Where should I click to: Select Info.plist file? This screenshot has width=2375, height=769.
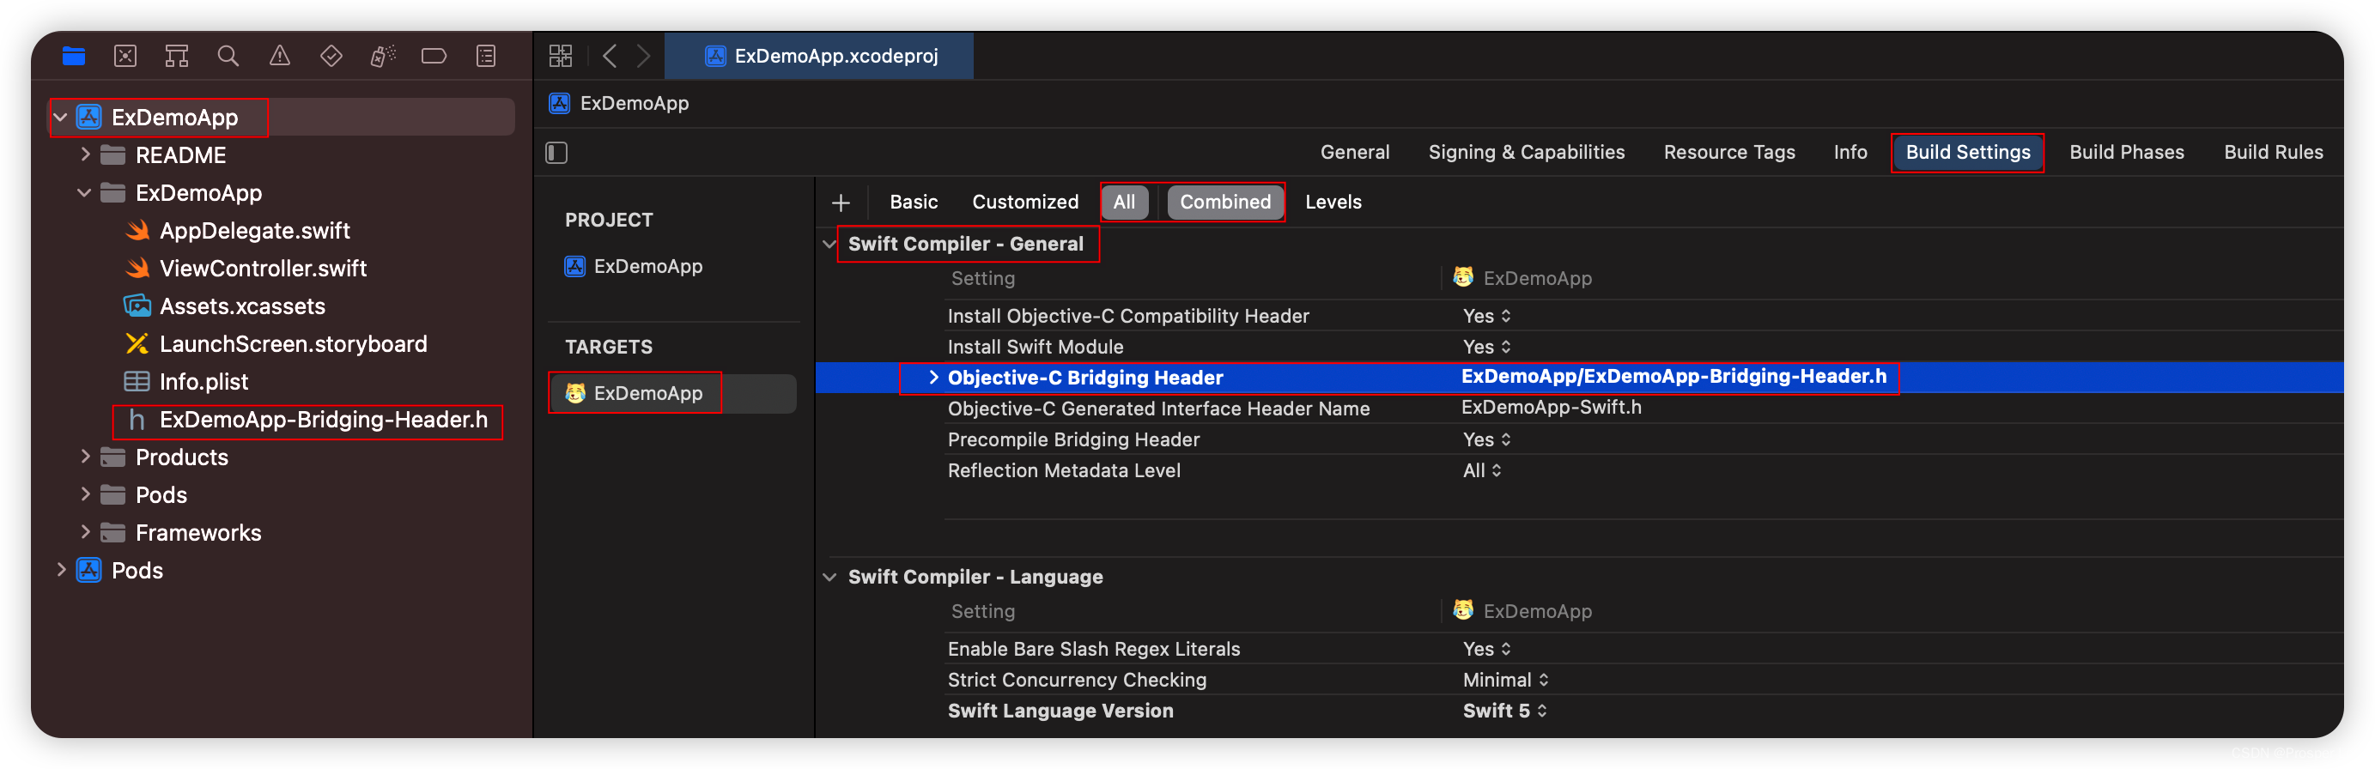[203, 382]
